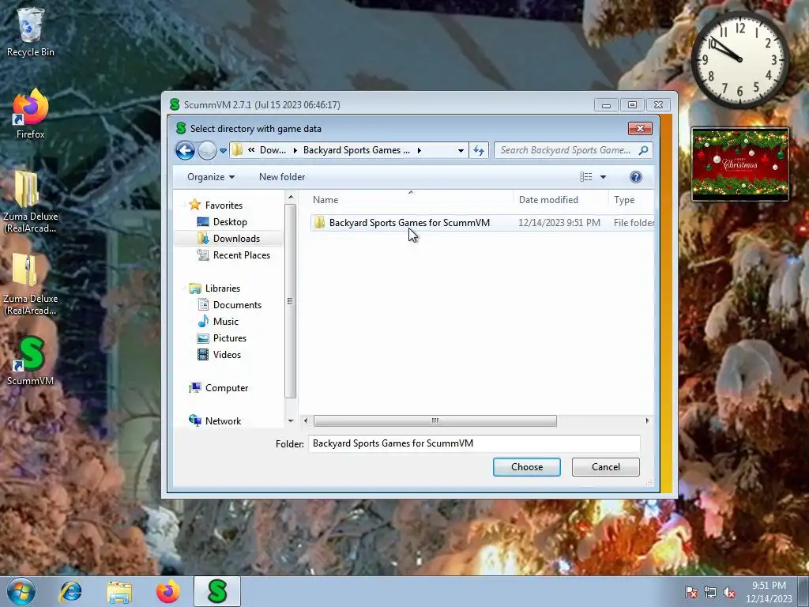Click the navigation pane scroll down arrow
The width and height of the screenshot is (809, 607).
[x=291, y=421]
